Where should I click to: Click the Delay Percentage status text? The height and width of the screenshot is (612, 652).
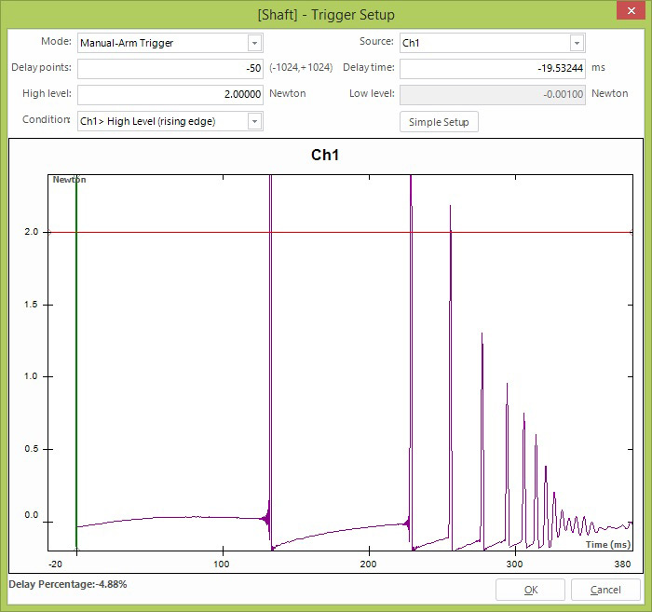68,584
